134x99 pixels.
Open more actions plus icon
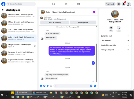41,86
